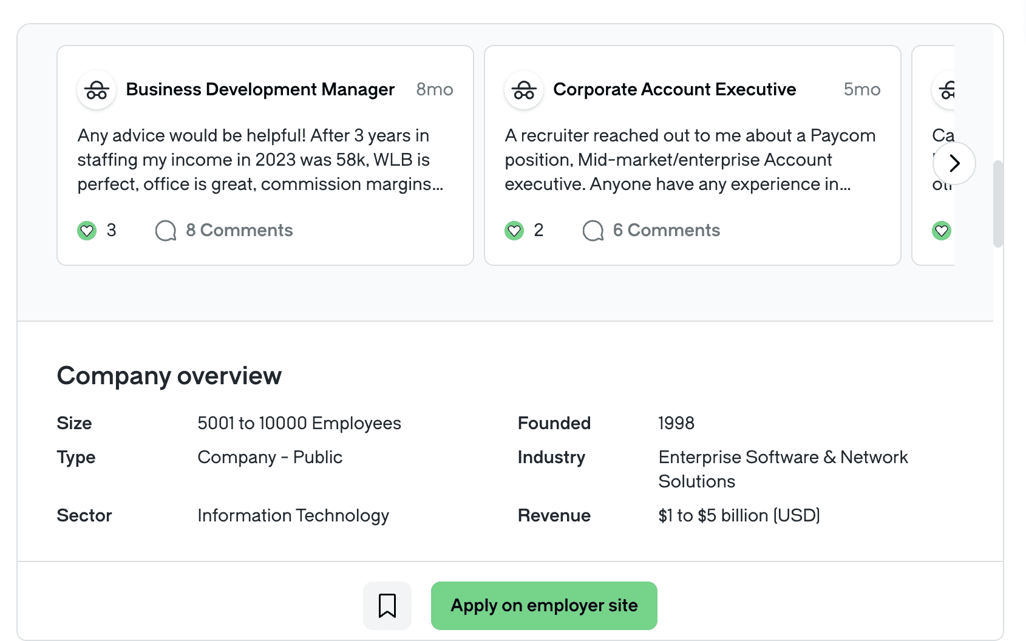This screenshot has width=1026, height=641.
Task: Like the Business Development Manager post
Action: click(87, 231)
